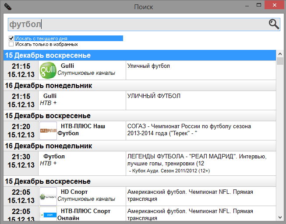Enable 'Искать только в избранных' checkbox
This screenshot has height=224, width=286.
[11, 44]
